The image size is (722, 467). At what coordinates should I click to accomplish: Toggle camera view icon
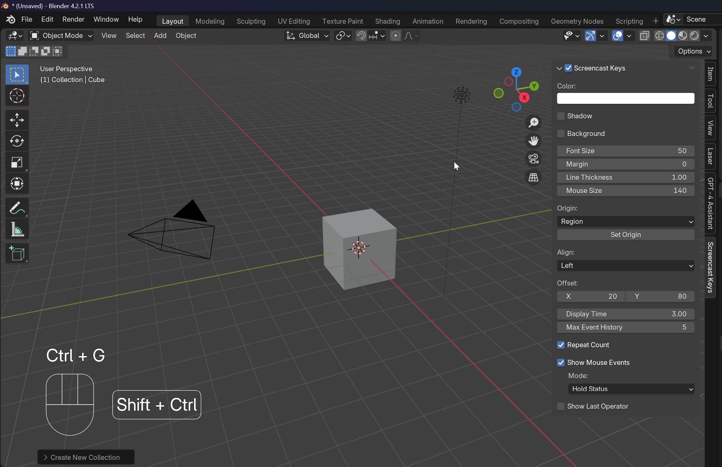click(533, 159)
